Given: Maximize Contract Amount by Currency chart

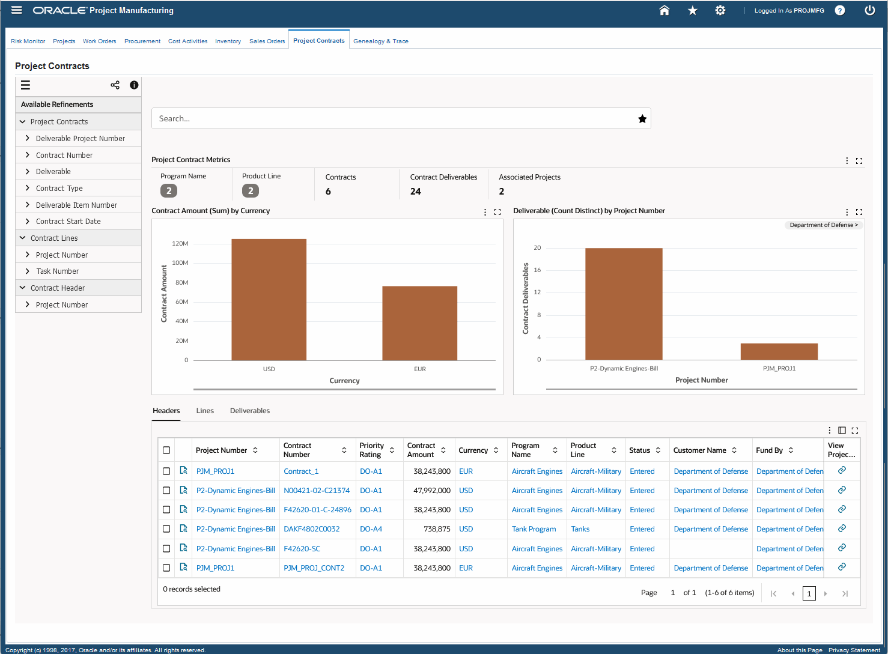Looking at the screenshot, I should (497, 212).
